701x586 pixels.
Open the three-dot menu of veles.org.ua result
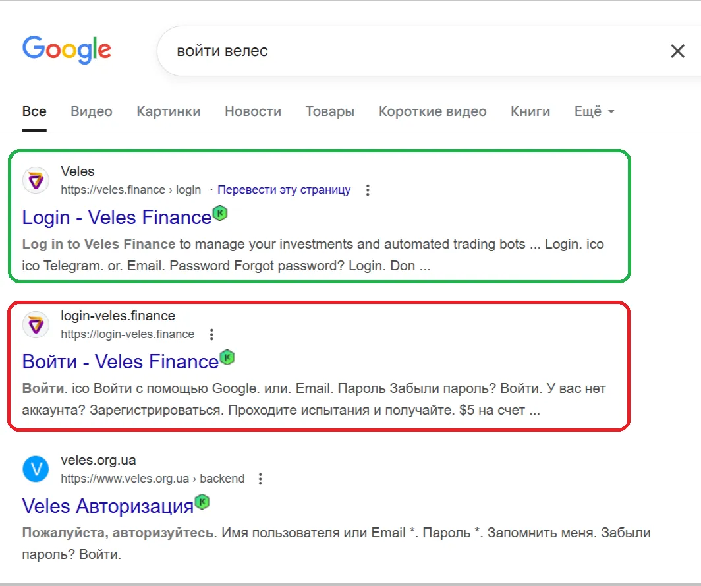(260, 479)
